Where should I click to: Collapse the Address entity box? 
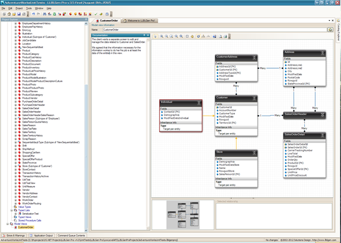[322, 53]
